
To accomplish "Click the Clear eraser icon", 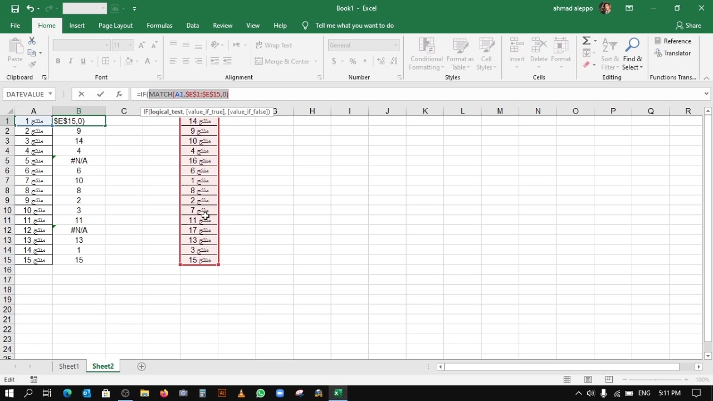I will pyautogui.click(x=586, y=65).
